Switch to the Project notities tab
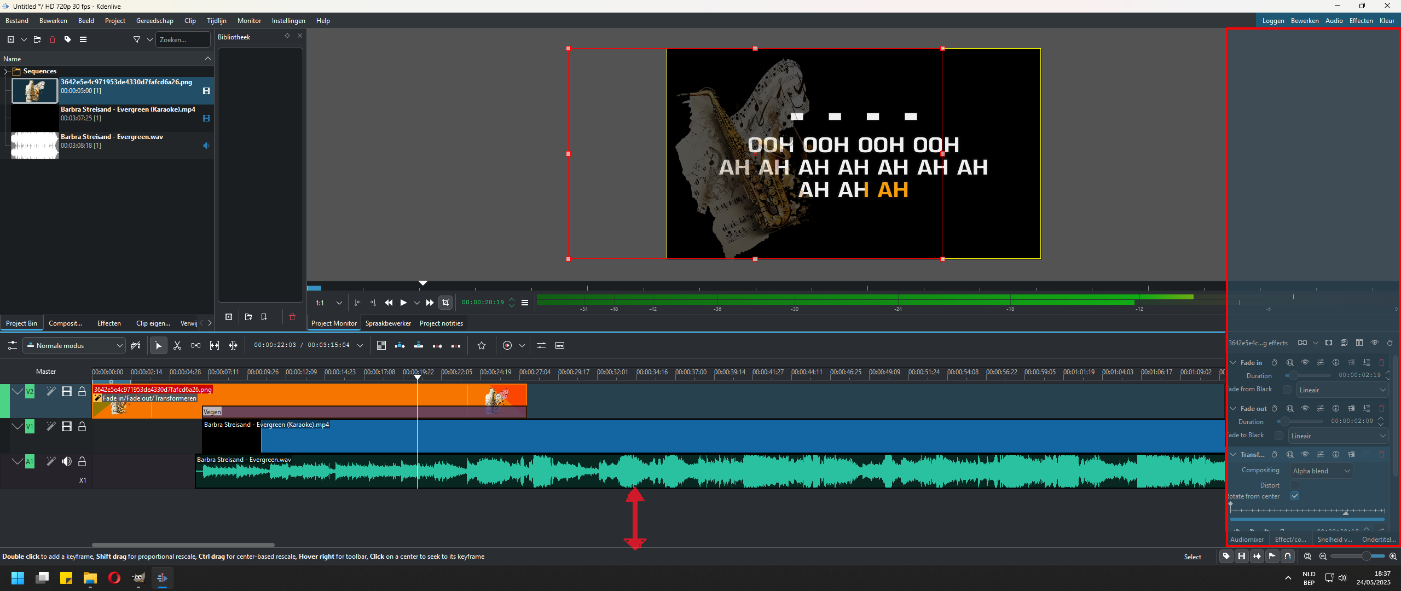 441,323
